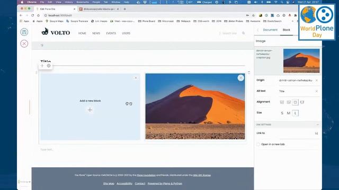
Task: Open the Link to object browser icon
Action: (x=317, y=134)
